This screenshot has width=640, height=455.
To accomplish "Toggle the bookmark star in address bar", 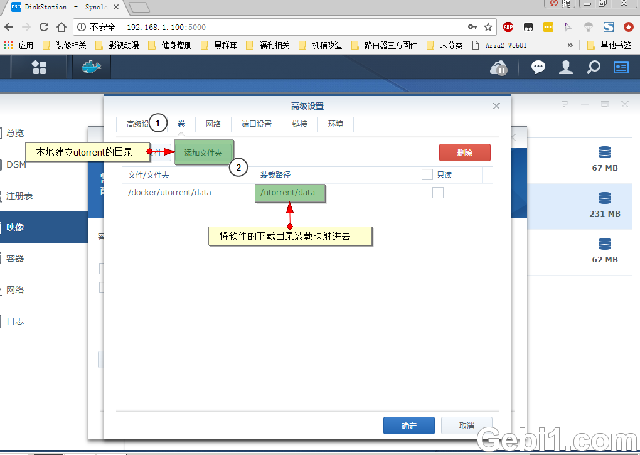I will pyautogui.click(x=488, y=27).
